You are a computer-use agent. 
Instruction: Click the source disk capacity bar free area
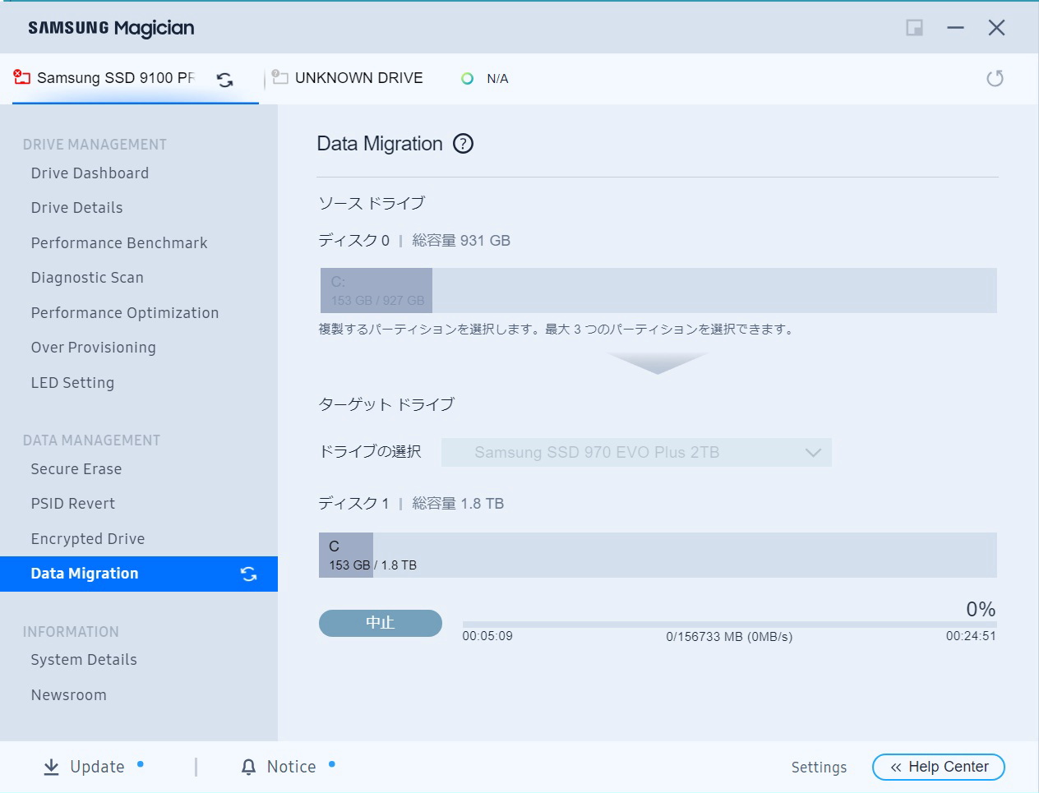pos(714,290)
